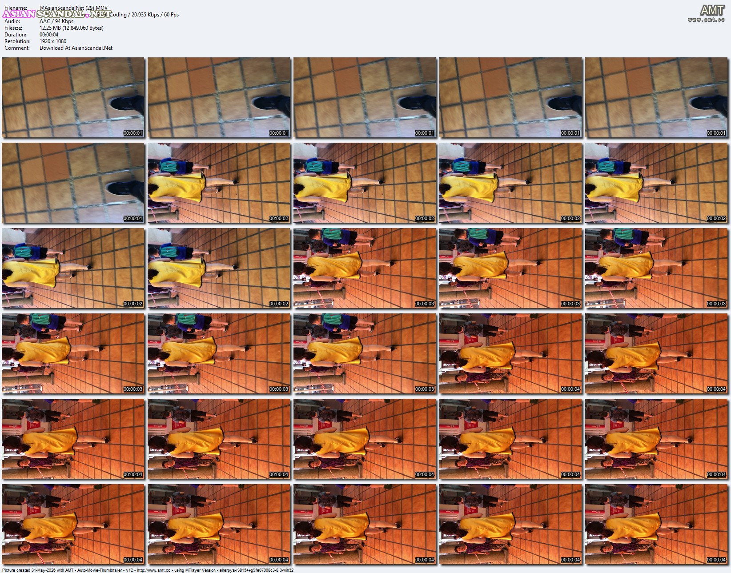Select the filesize value "12.25 MB (12.849.060 Bytes)"
731x573 pixels.
point(72,28)
